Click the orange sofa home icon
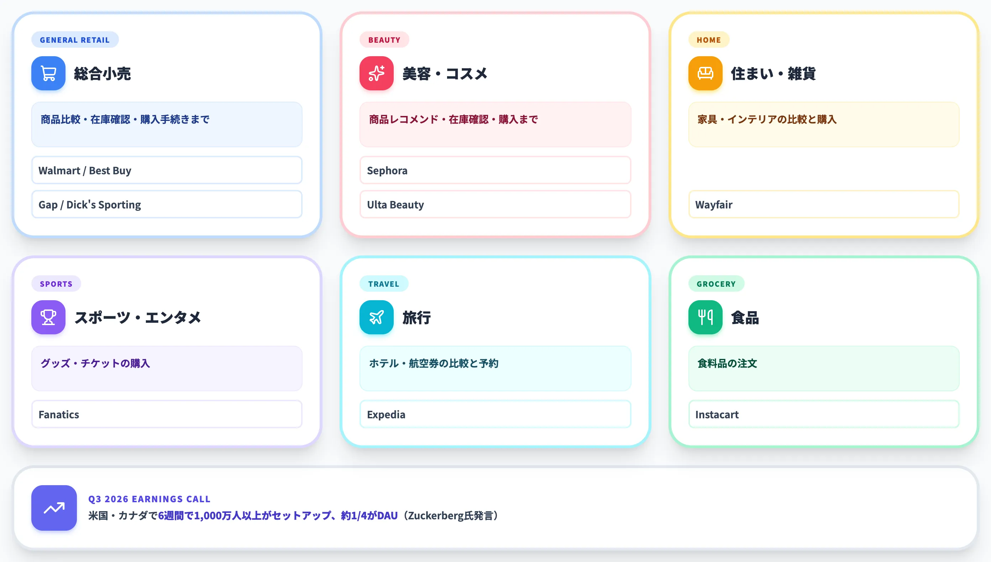The width and height of the screenshot is (991, 562). [705, 73]
